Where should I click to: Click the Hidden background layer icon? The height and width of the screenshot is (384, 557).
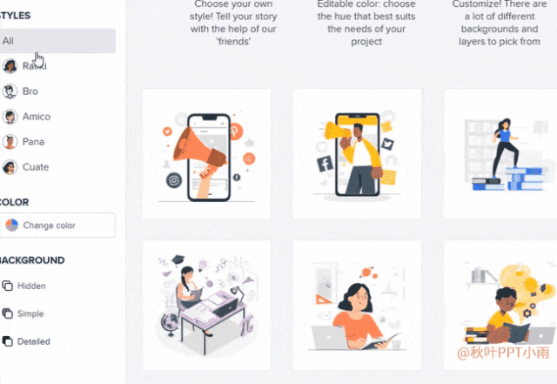tap(8, 286)
